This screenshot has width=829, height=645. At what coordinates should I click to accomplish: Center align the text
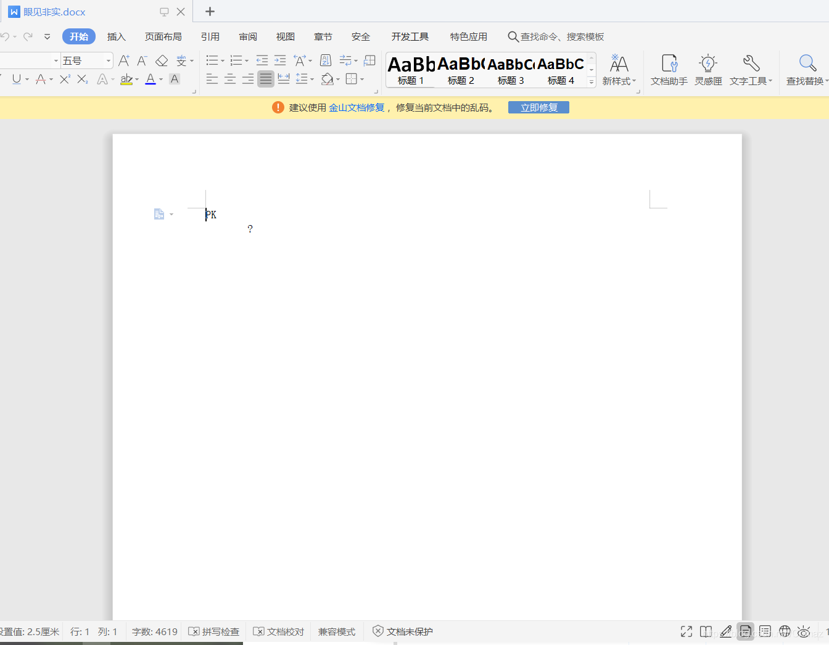coord(230,79)
